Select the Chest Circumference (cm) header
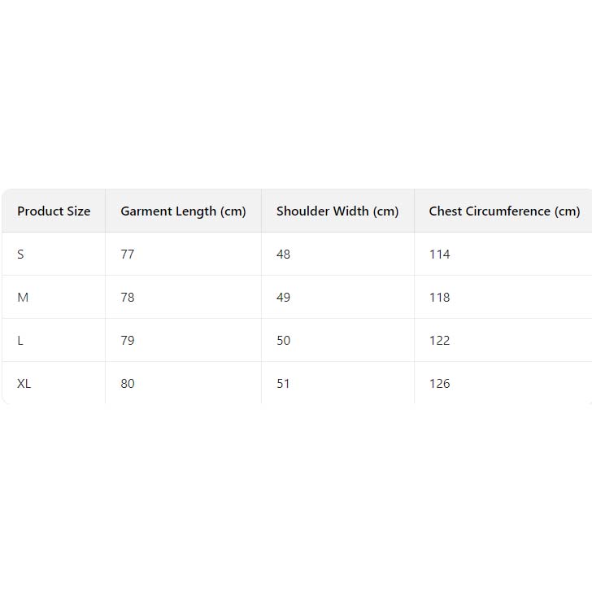The height and width of the screenshot is (592, 592). point(504,211)
